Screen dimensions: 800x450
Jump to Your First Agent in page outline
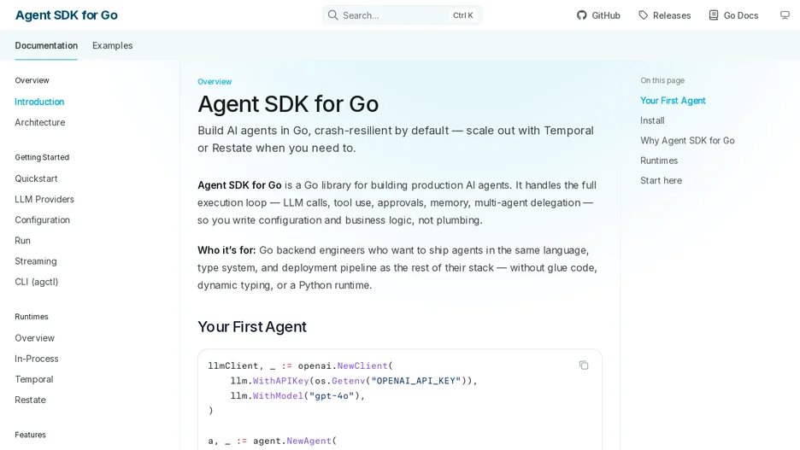pyautogui.click(x=673, y=101)
